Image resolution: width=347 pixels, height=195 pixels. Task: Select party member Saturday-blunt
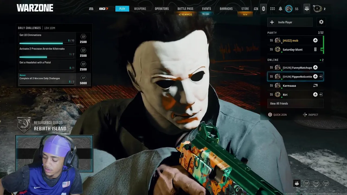point(295,50)
